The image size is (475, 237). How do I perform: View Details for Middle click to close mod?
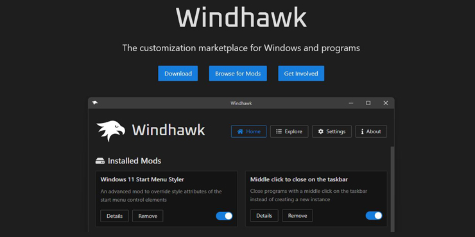pos(264,215)
